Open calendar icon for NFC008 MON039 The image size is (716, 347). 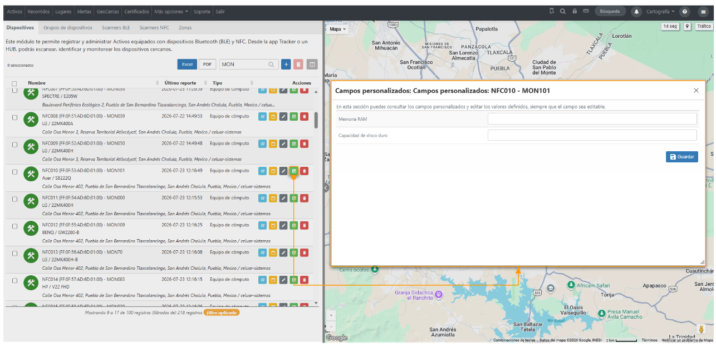click(x=273, y=116)
